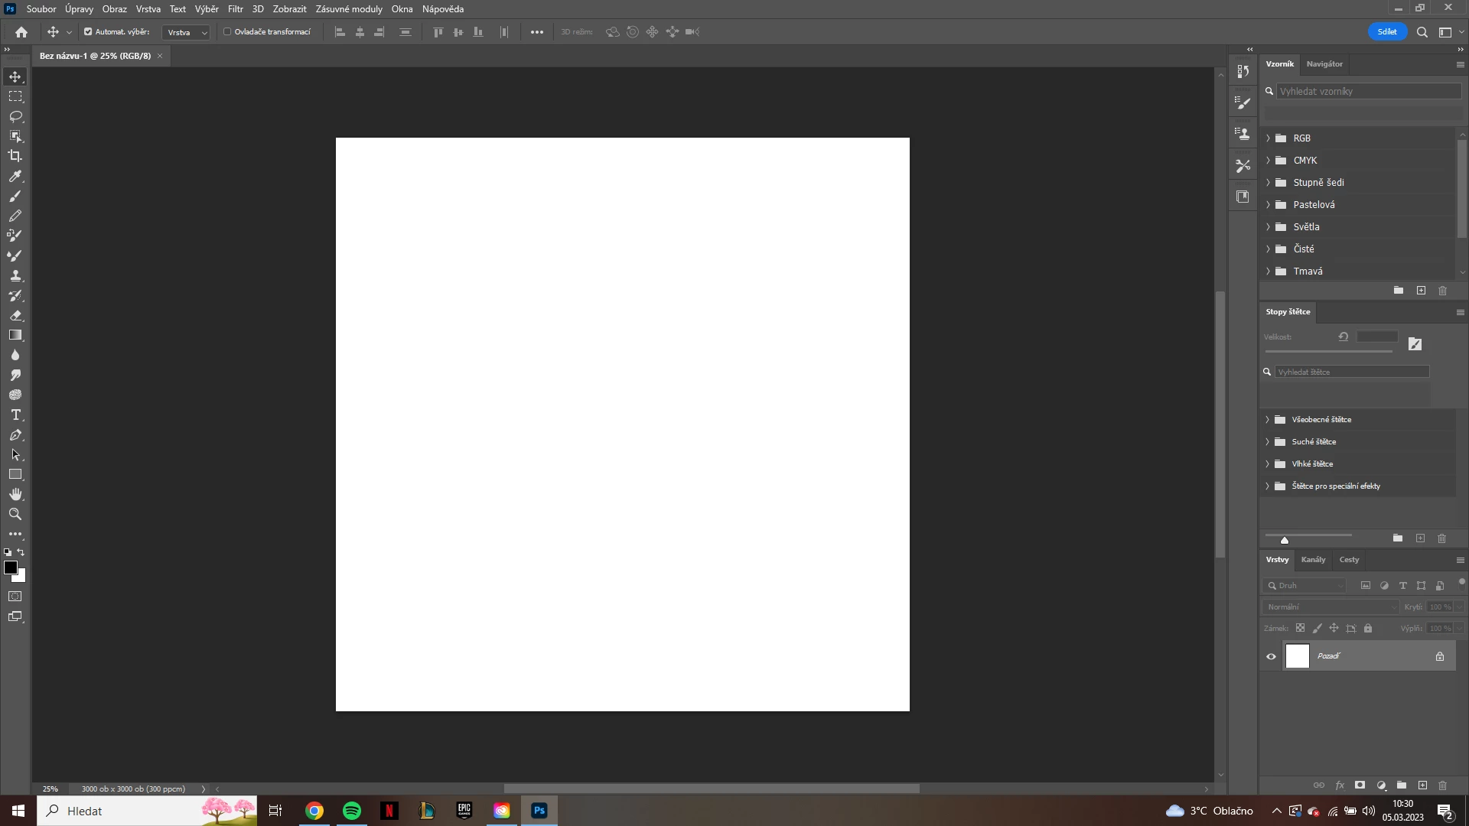Open the Navigátor panel tab
The image size is (1469, 826).
click(1324, 64)
